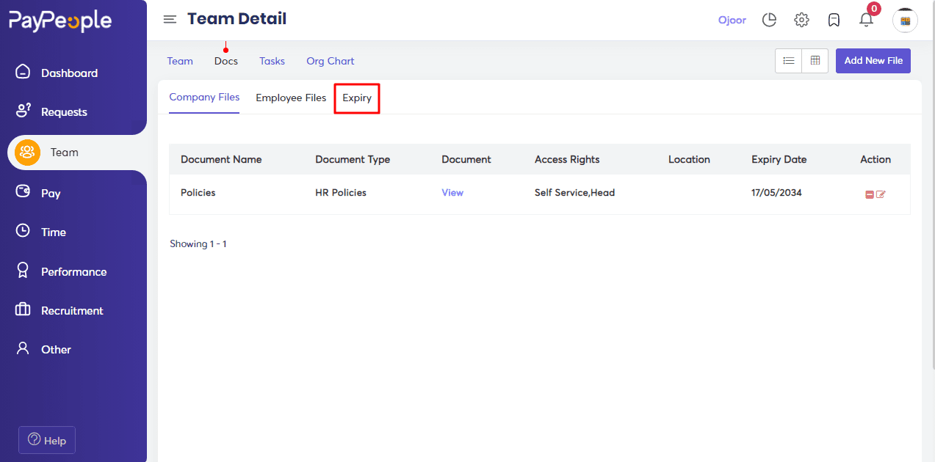This screenshot has height=462, width=935.
Task: Switch to list view icon
Action: pos(789,61)
